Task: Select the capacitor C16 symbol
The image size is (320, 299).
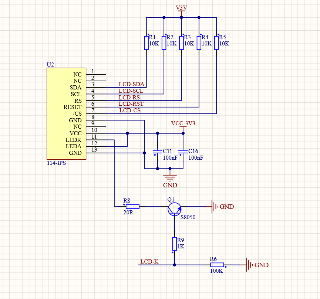Action: coord(183,152)
